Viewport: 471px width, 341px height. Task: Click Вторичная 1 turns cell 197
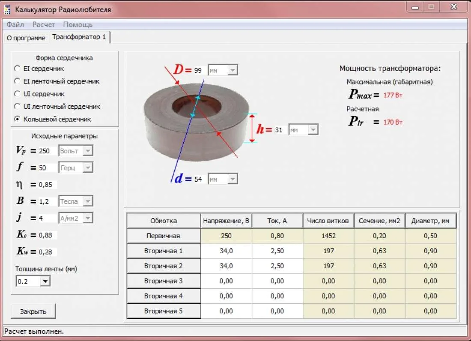[x=328, y=251]
